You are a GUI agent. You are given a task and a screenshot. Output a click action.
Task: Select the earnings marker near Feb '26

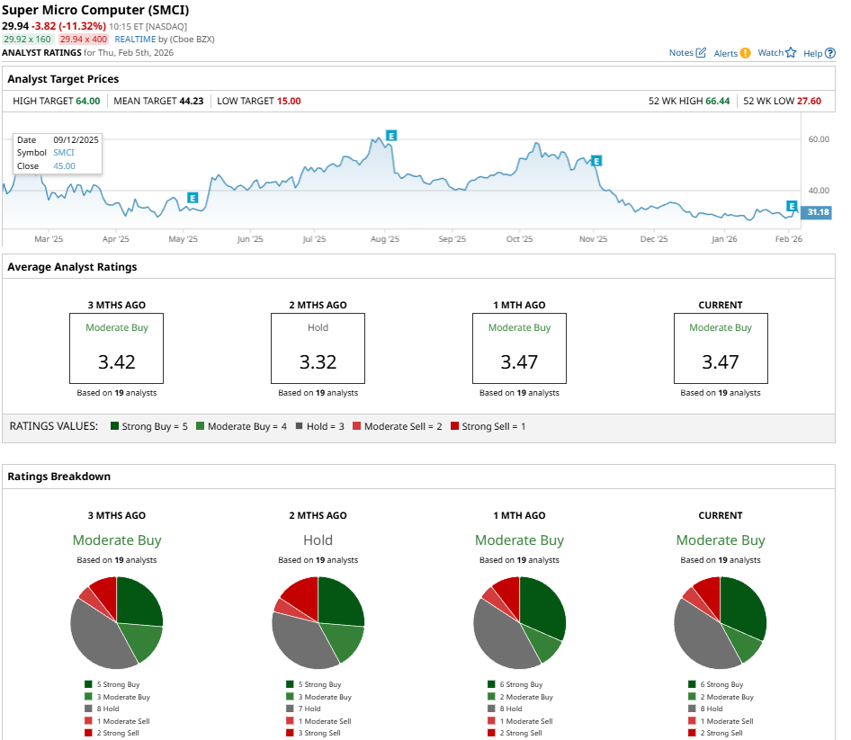792,206
